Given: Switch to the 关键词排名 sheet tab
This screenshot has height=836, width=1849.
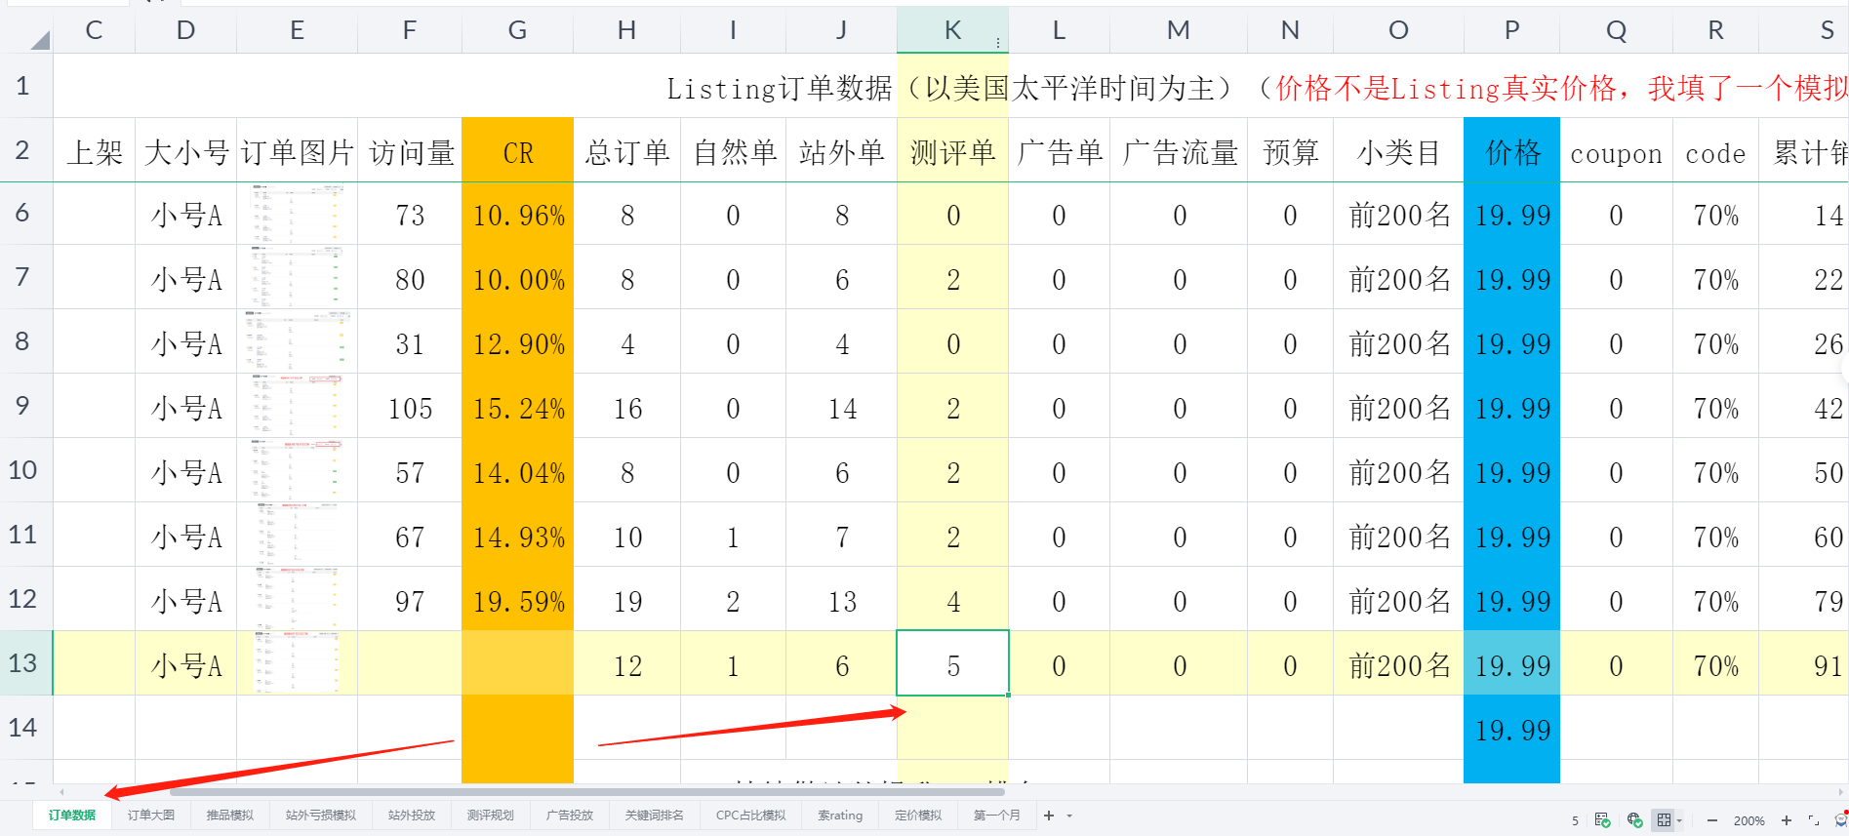Looking at the screenshot, I should pyautogui.click(x=654, y=816).
